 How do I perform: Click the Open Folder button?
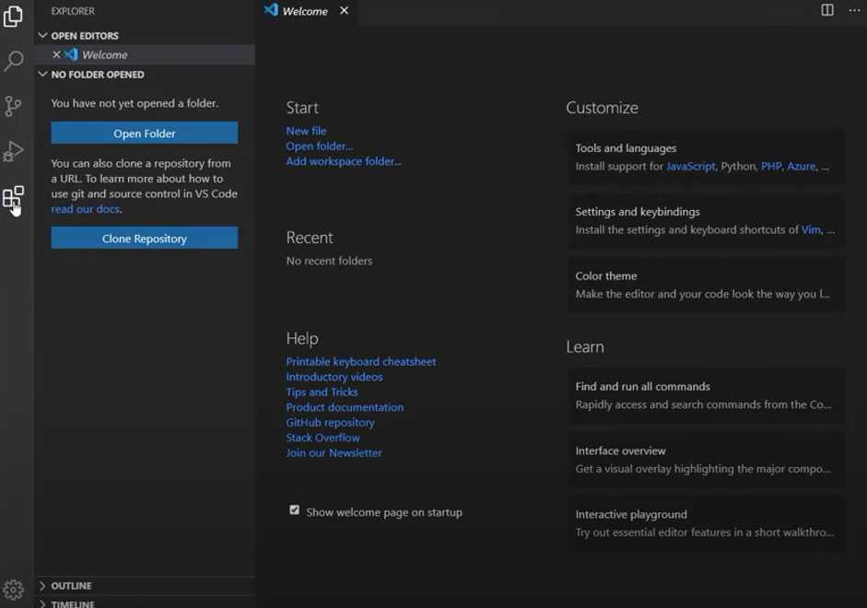(145, 134)
